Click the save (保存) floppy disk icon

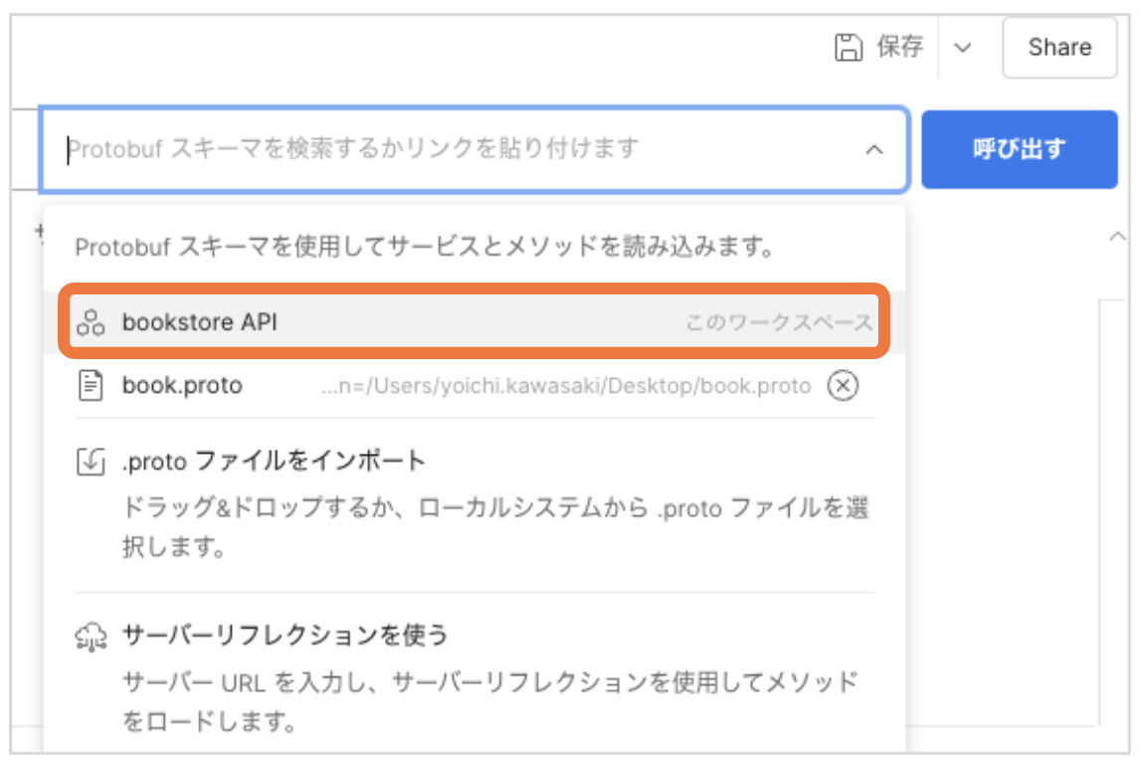(x=847, y=46)
